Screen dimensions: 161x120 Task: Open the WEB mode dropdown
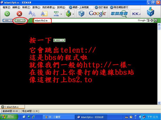tap(8, 21)
